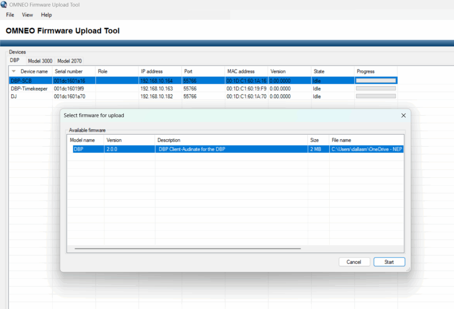Viewport: 454px width, 309px height.
Task: Click the OMNEO globe app icon
Action: pyautogui.click(x=4, y=4)
